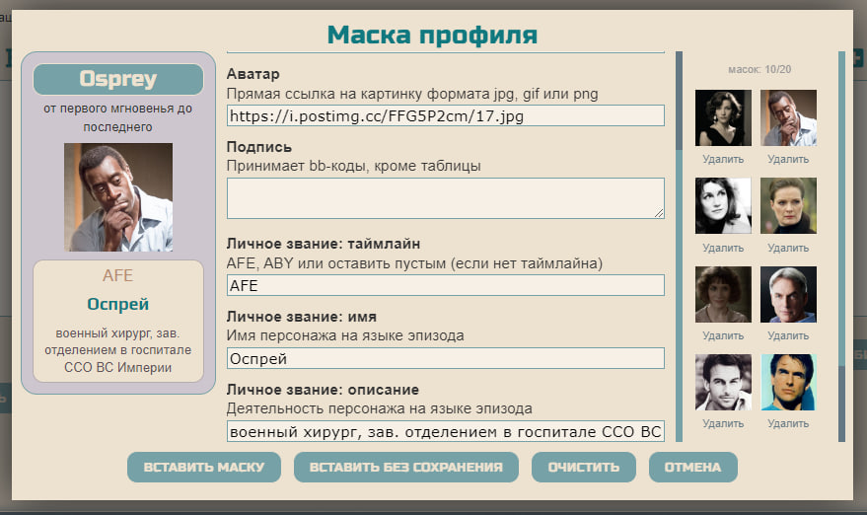Select saved mask of woman in black dress
867x515 pixels.
click(723, 117)
